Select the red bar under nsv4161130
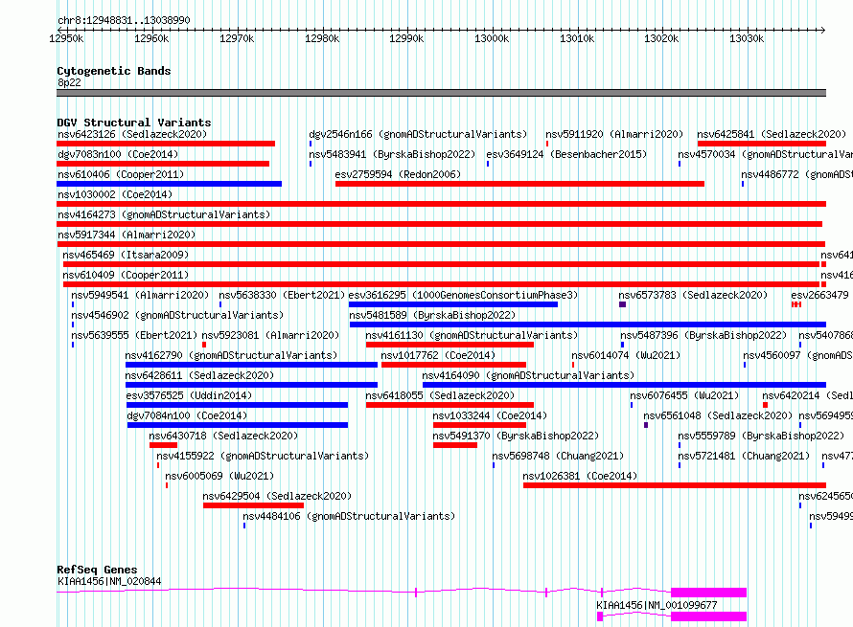Viewport: 853px width, 627px height. (x=450, y=345)
